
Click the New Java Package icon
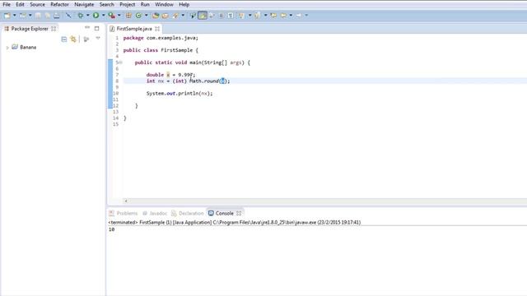coord(128,16)
